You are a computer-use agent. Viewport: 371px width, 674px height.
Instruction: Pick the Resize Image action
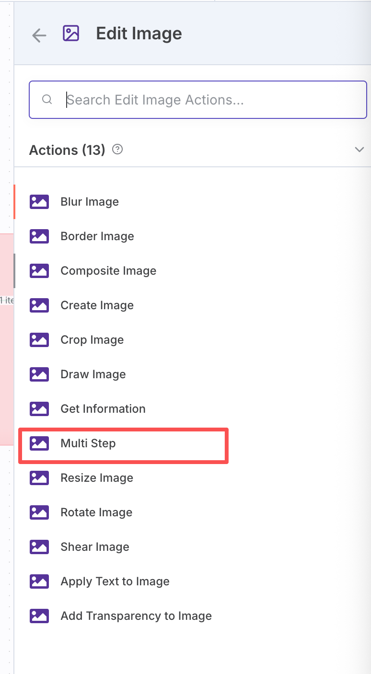tap(192, 478)
